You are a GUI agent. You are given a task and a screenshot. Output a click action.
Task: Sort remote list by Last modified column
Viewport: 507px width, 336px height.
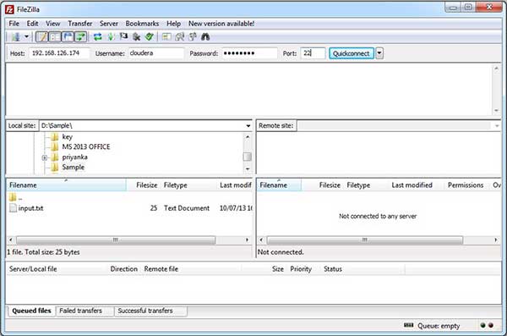click(x=412, y=185)
